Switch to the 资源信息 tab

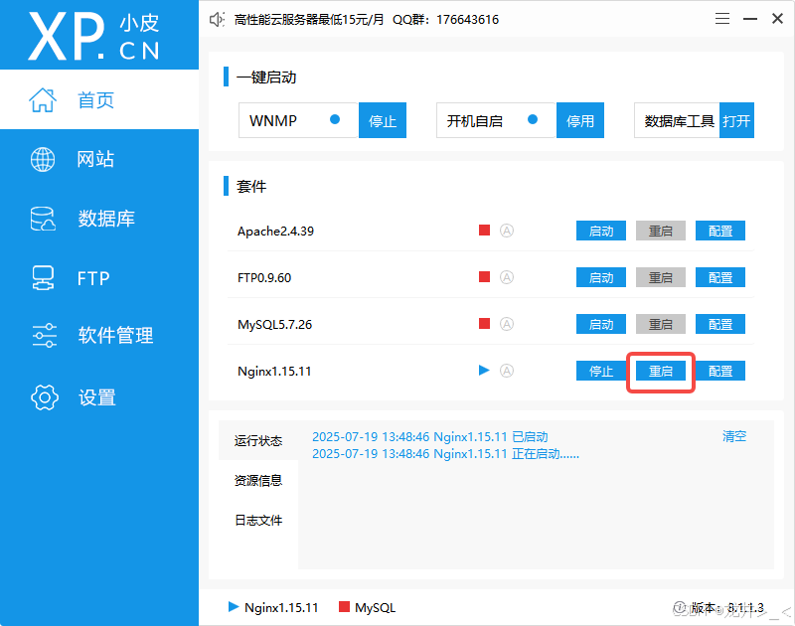pos(258,480)
